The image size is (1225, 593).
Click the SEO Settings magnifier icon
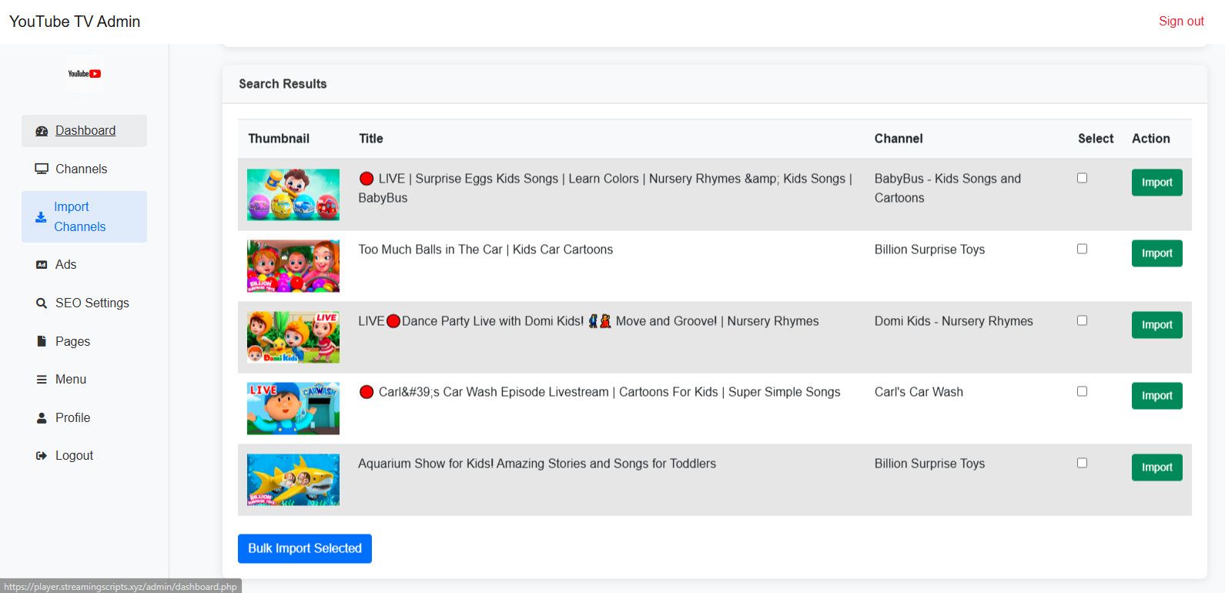tap(42, 303)
